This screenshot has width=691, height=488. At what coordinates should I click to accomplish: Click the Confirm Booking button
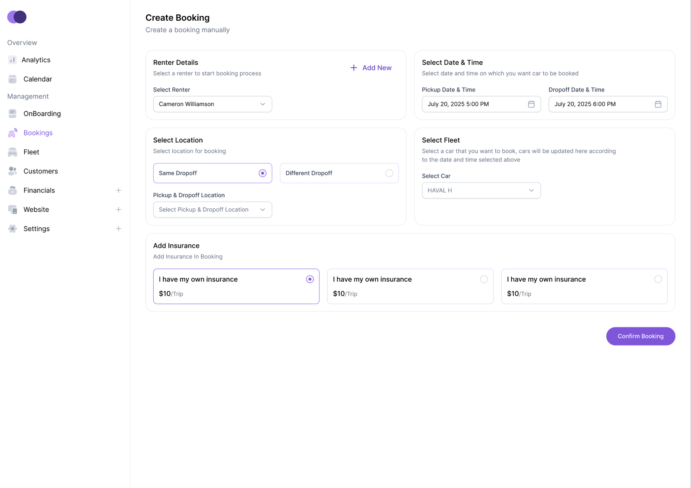pos(640,336)
